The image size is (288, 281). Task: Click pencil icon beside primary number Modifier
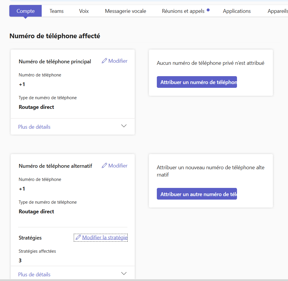tap(104, 61)
